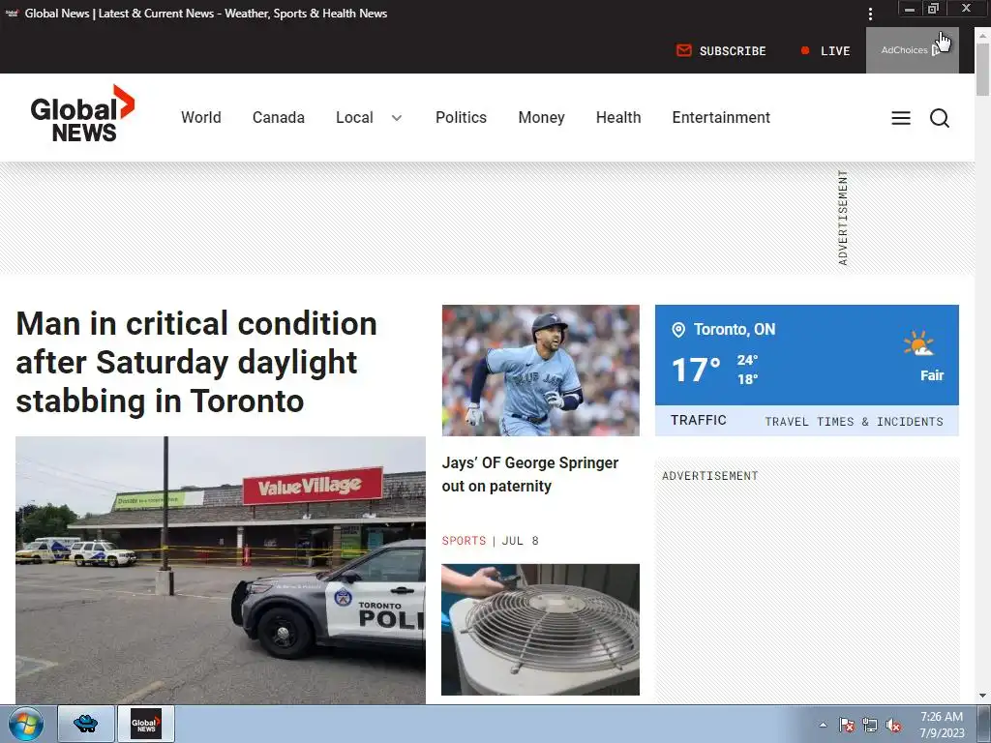
Task: Click the Fair weather condition label
Action: coord(932,375)
